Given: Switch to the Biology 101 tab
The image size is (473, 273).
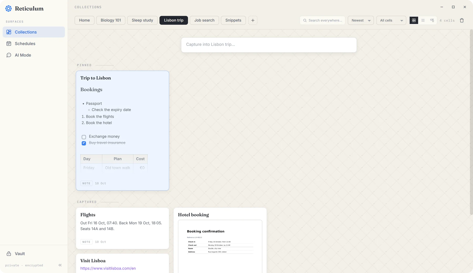Looking at the screenshot, I should coord(111,20).
